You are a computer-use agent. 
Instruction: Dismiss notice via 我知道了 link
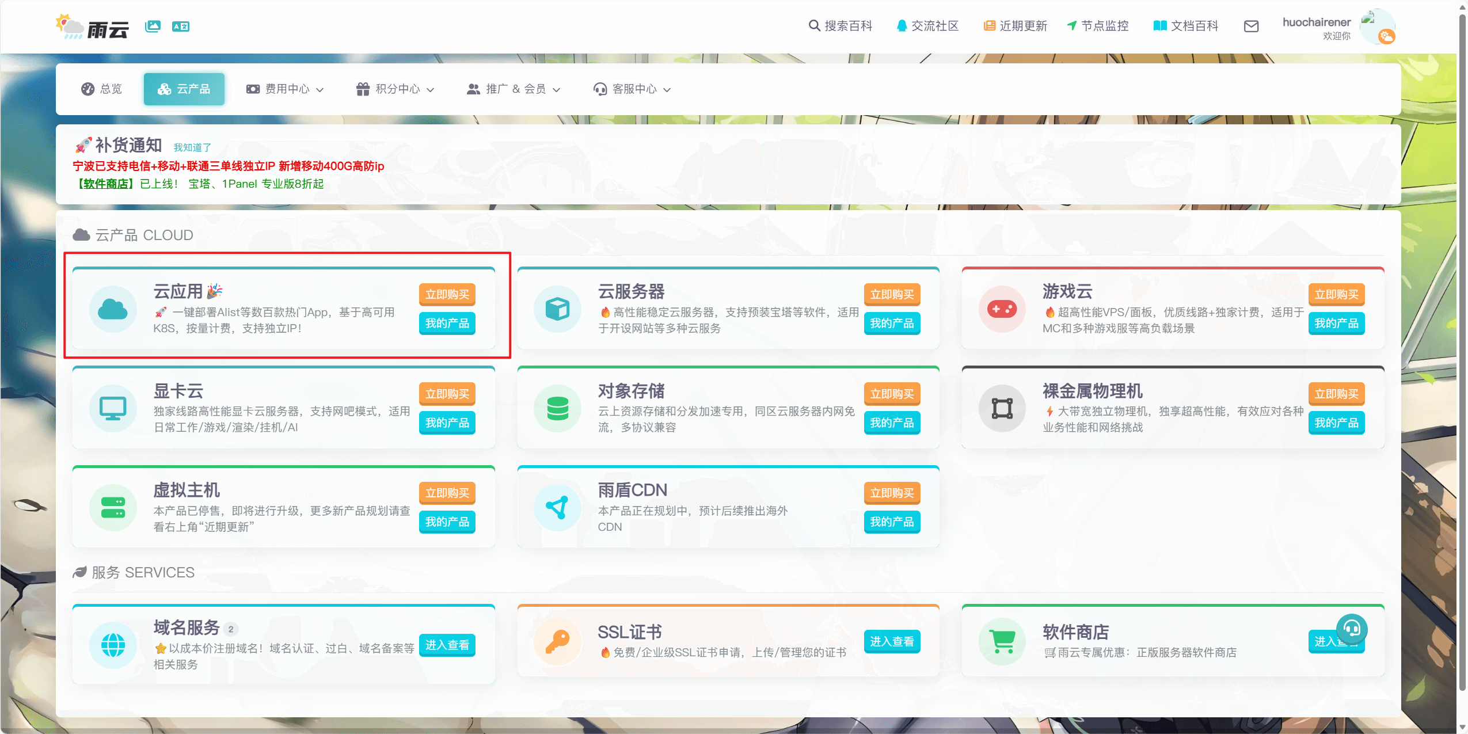[192, 147]
